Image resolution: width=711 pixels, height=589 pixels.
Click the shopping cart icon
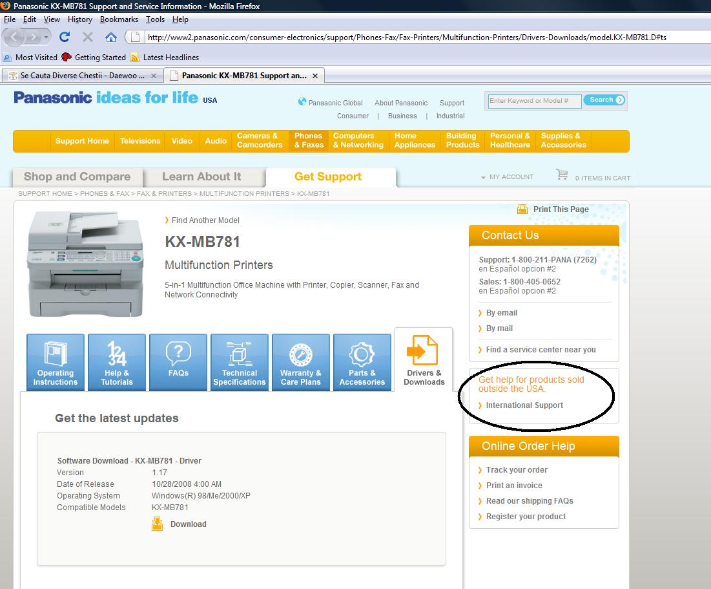click(562, 175)
